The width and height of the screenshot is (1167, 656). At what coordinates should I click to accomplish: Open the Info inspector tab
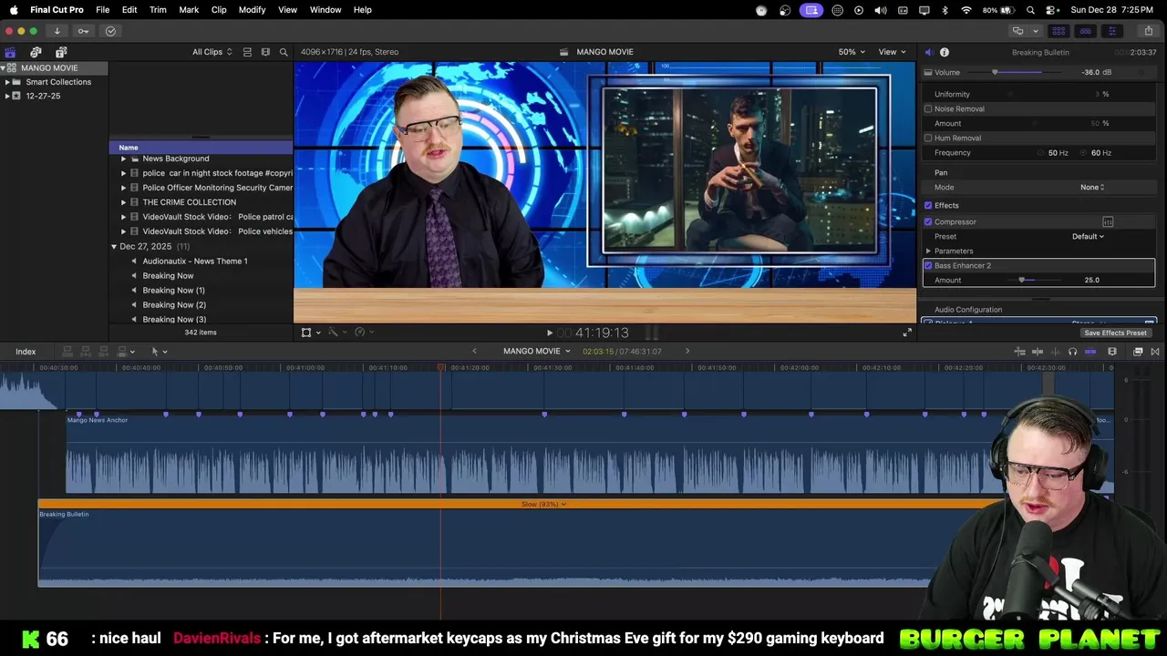(945, 52)
